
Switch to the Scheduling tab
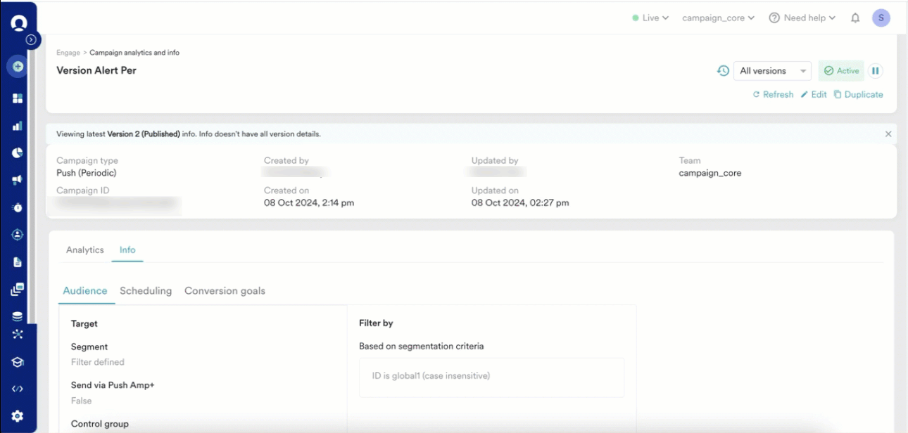[146, 291]
